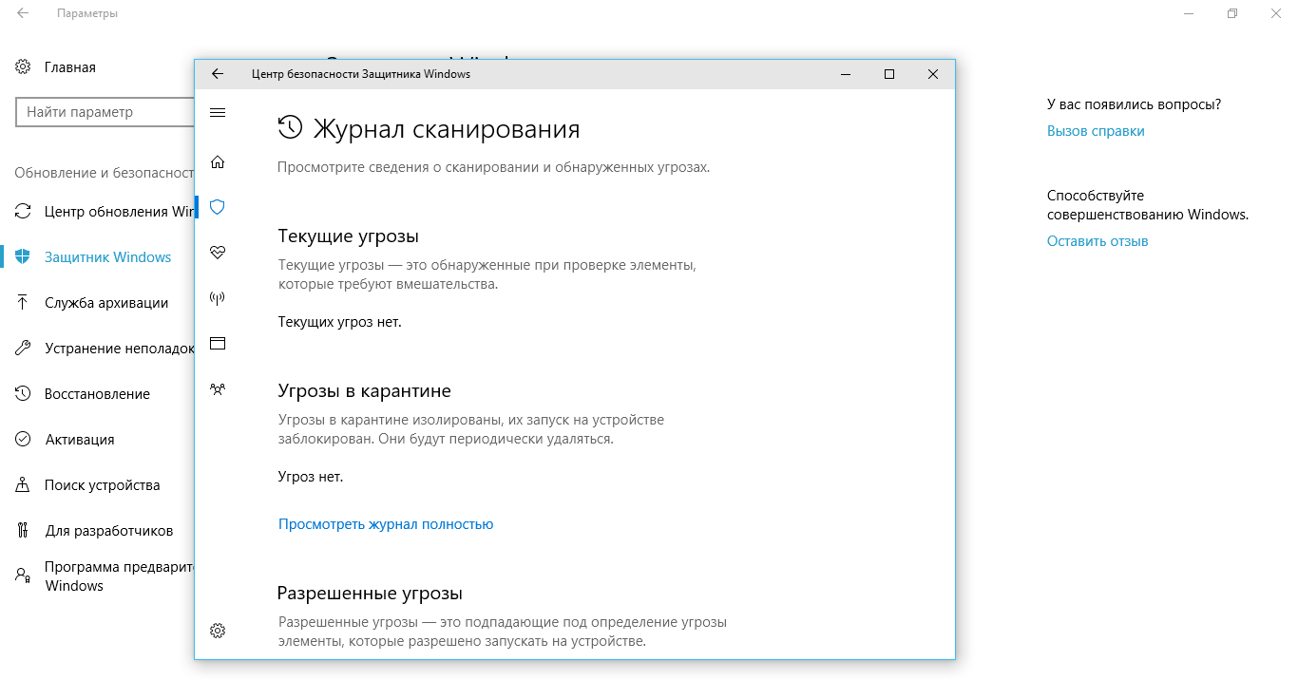Click Оставить отзыв link
Screen dimensions: 1298x680
pos(1098,241)
